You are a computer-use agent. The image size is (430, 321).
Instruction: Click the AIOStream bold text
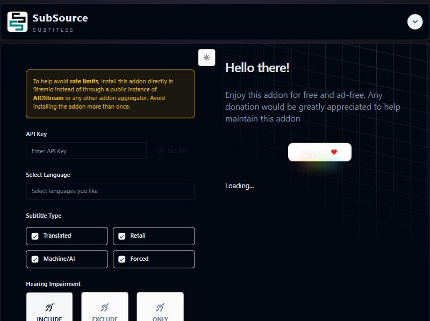(48, 98)
